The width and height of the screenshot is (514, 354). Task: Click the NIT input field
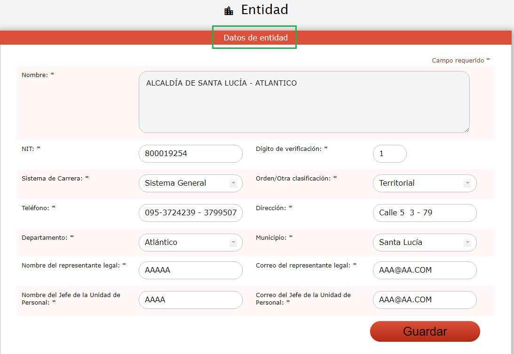click(x=190, y=154)
